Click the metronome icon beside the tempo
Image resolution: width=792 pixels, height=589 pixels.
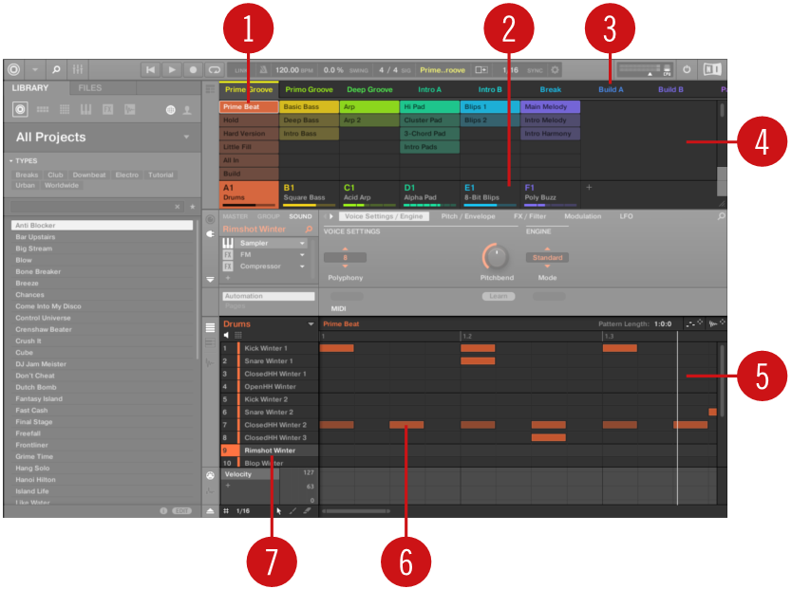[x=262, y=70]
